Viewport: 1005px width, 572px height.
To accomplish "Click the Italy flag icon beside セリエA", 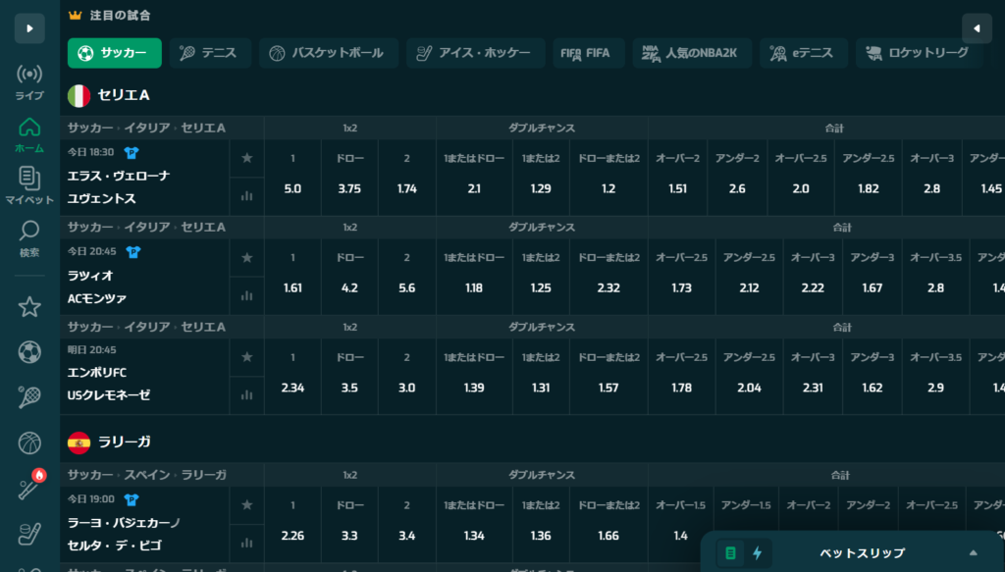I will (79, 96).
